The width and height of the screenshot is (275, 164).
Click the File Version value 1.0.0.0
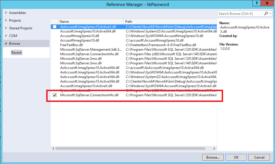[x=225, y=49]
